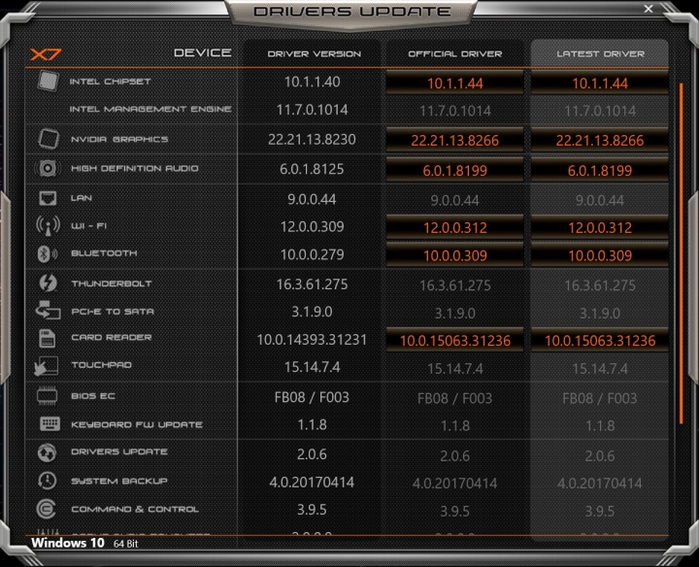Click the Intel Chipset device icon
This screenshot has height=567, width=699.
[48, 82]
